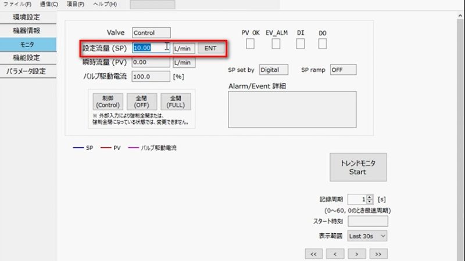Toggle the DI indicator checkbox
Viewport: 465px width, 261px height.
[x=301, y=44]
